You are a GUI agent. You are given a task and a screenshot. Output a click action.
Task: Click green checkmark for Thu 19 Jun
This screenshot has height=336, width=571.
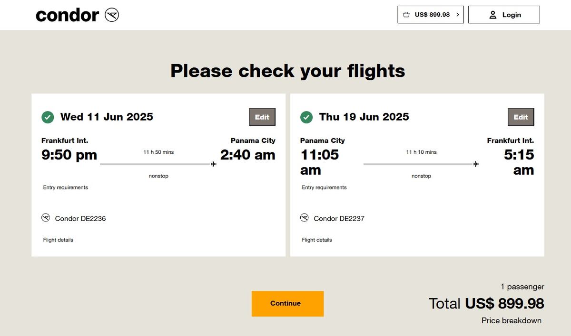(306, 117)
